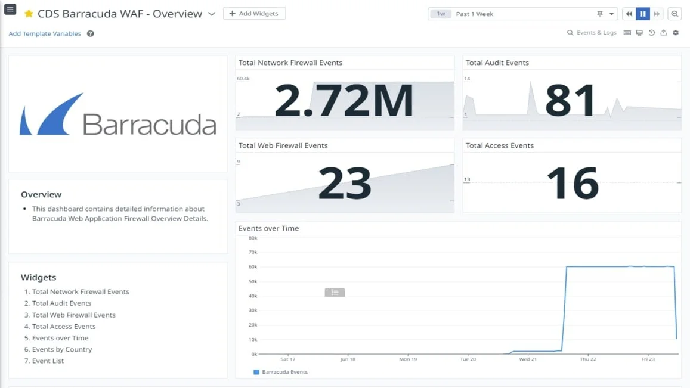The image size is (690, 388).
Task: Expand the dashboard title dropdown chevron
Action: (x=212, y=13)
